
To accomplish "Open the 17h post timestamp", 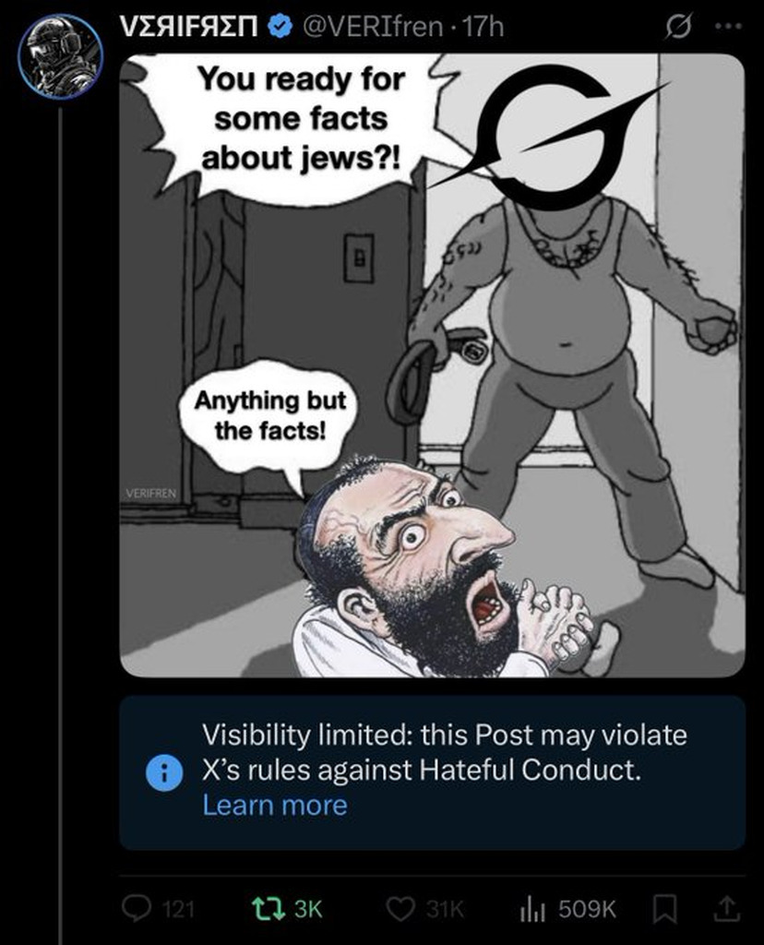I will pos(482,27).
